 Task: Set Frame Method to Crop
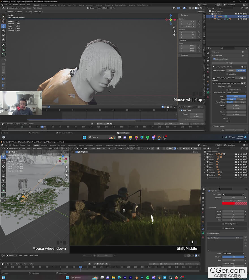(x=243, y=102)
